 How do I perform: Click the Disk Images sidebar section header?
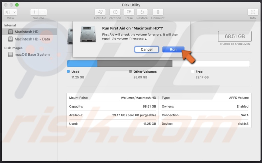click(13, 48)
